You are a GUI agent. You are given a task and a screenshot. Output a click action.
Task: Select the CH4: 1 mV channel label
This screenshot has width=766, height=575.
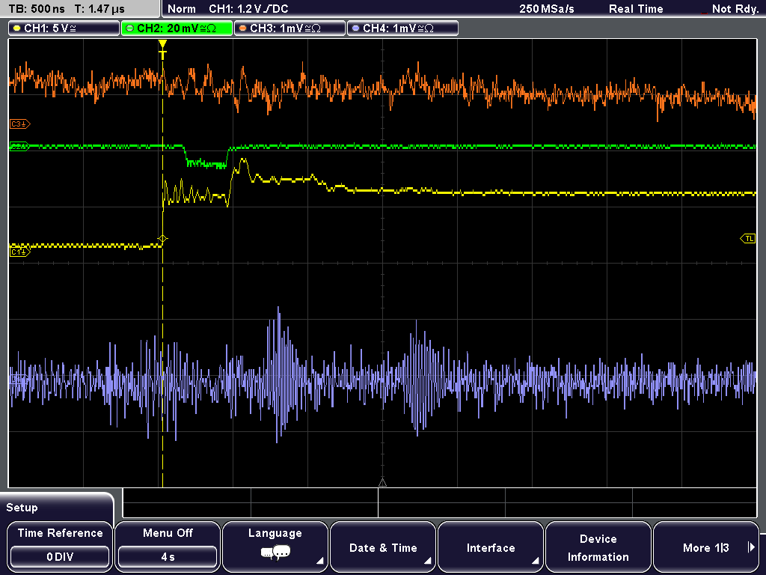pyautogui.click(x=402, y=28)
